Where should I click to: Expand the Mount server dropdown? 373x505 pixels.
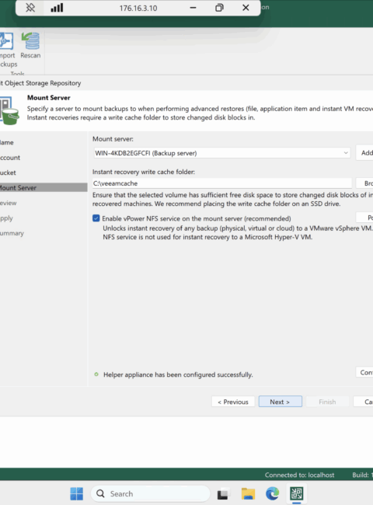click(346, 153)
